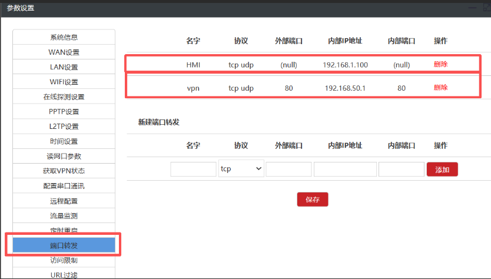Image resolution: width=491 pixels, height=279 pixels.
Task: Open 在线探测设置 in sidebar
Action: click(x=64, y=97)
